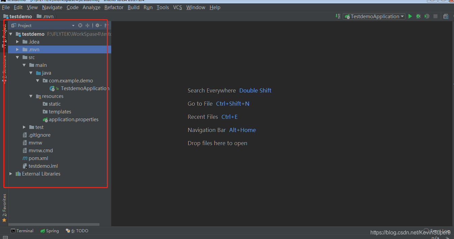Collapse the src folder arrow
The image size is (454, 239).
18,57
